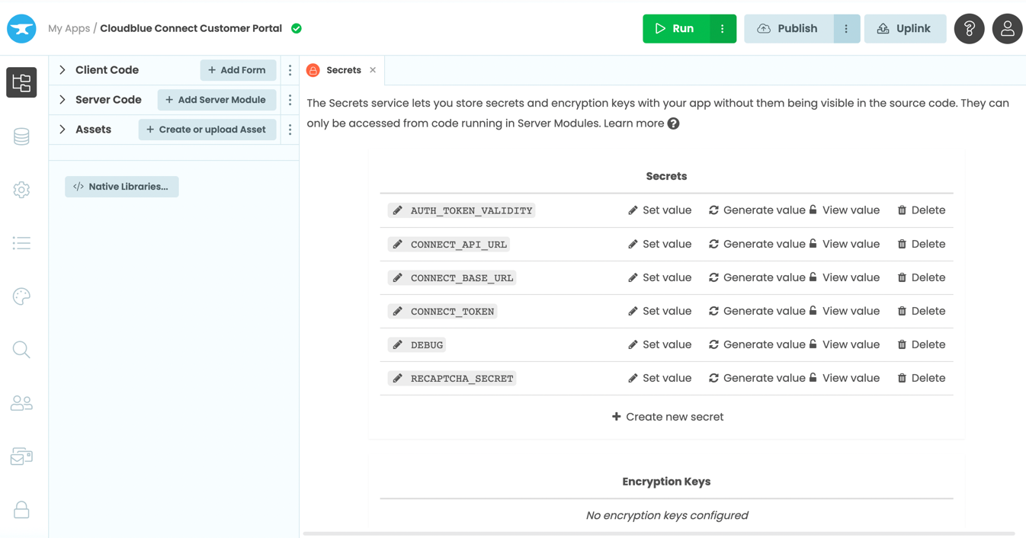Click the Uplink button
The image size is (1026, 538).
905,28
